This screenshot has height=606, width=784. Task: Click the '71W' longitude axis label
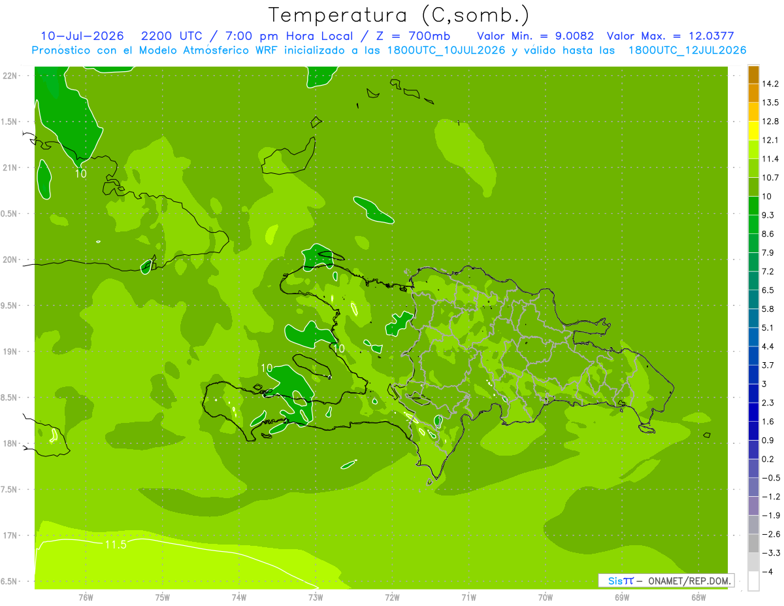click(x=468, y=597)
